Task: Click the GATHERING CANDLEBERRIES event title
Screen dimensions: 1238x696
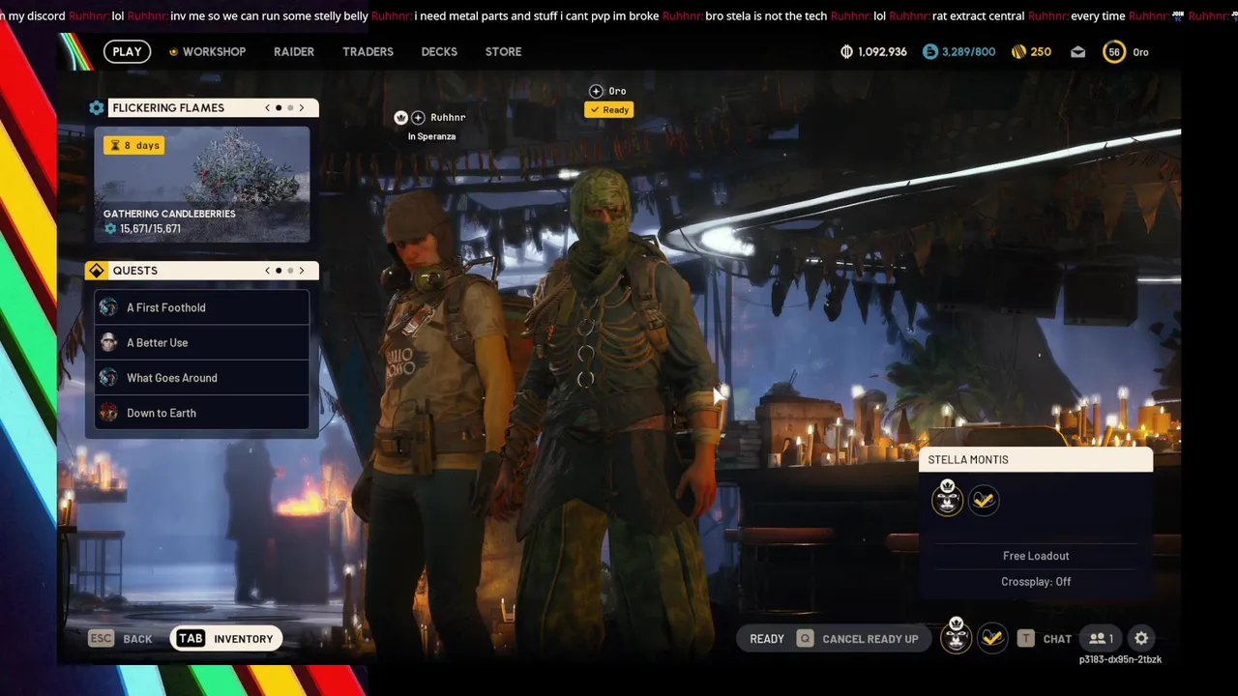Action: tap(169, 214)
